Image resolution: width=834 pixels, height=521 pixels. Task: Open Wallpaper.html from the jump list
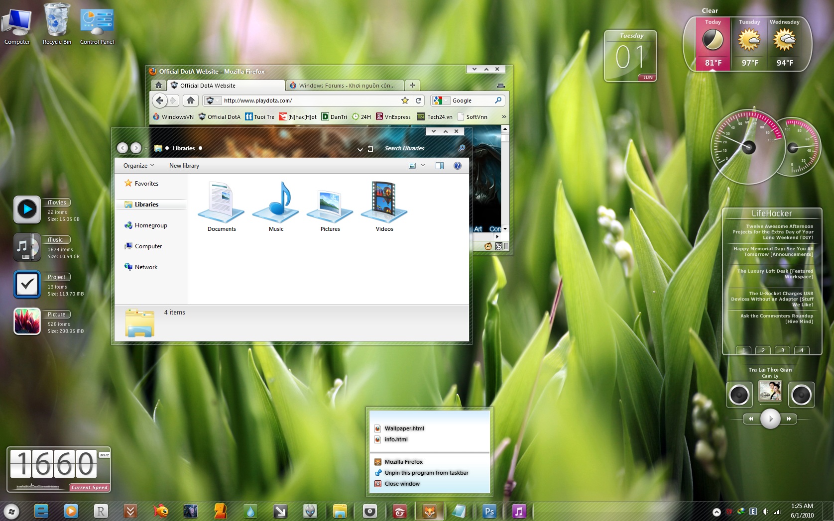click(x=404, y=428)
